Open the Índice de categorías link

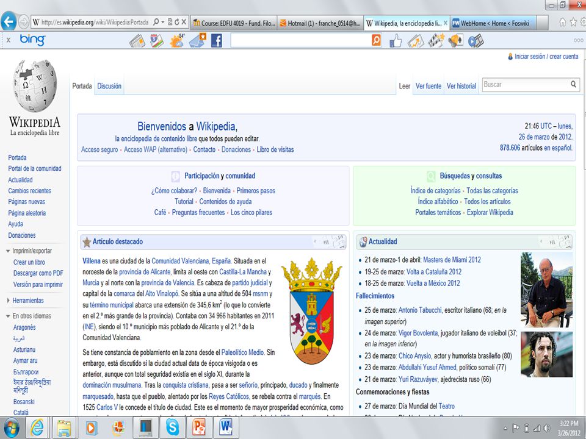pos(435,191)
